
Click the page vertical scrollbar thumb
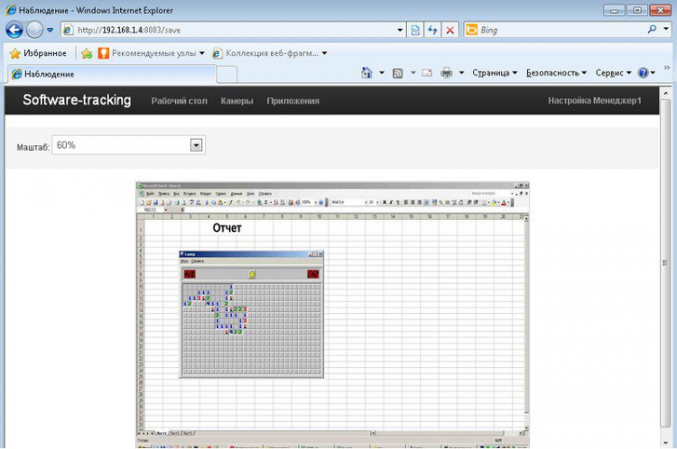point(665,263)
